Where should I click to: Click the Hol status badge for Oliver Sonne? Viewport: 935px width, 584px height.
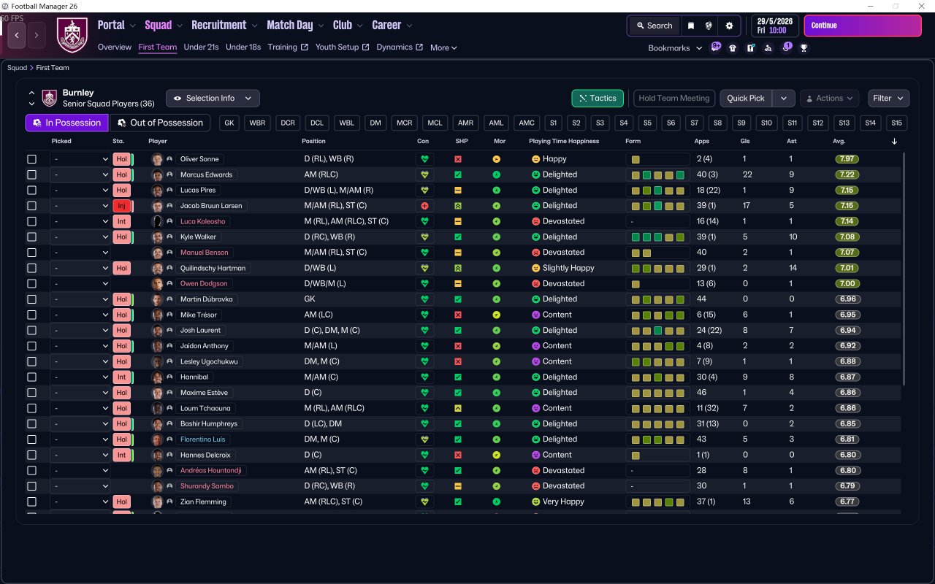(x=121, y=159)
